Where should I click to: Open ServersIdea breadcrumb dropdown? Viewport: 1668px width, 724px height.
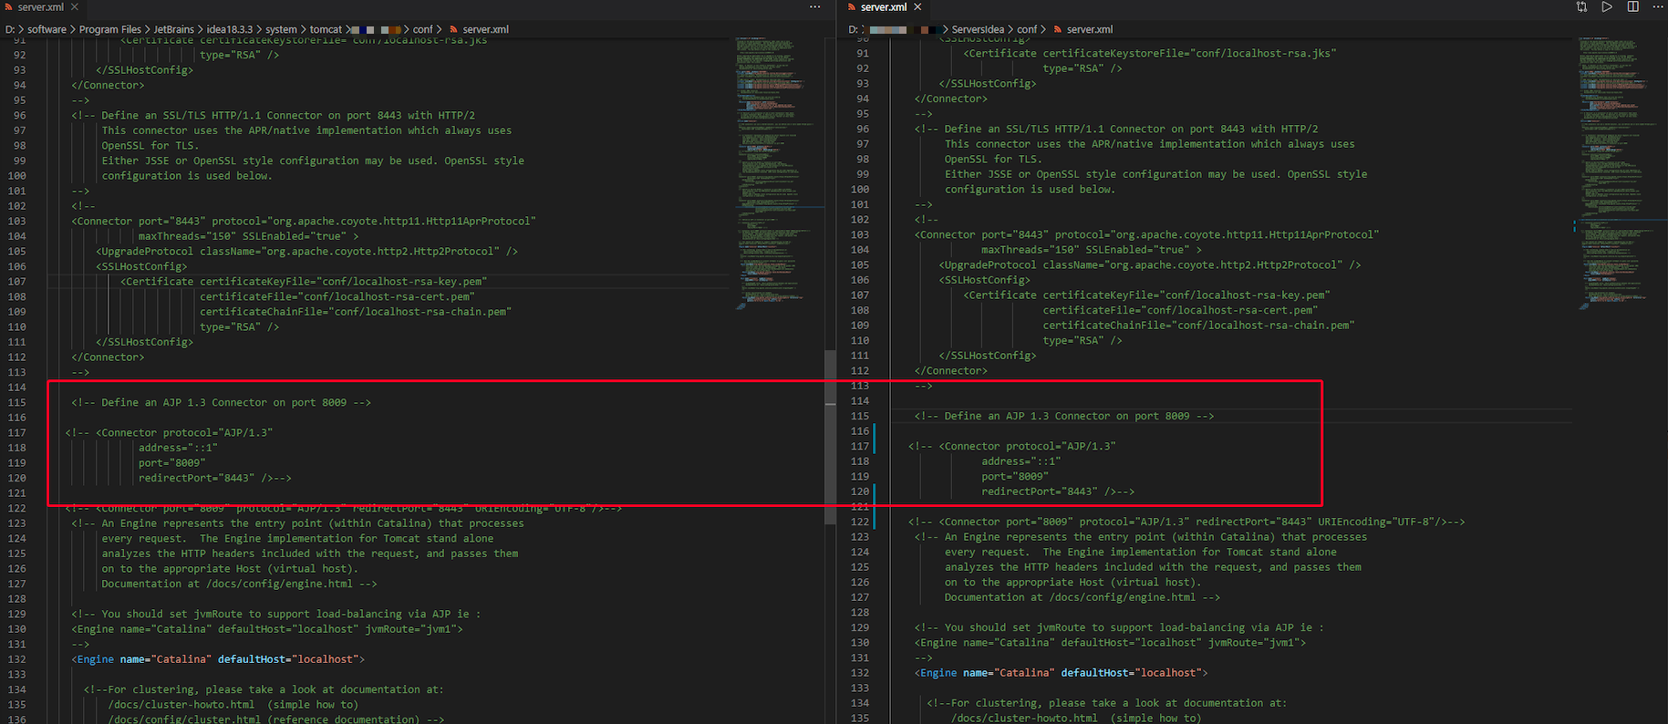pyautogui.click(x=978, y=29)
